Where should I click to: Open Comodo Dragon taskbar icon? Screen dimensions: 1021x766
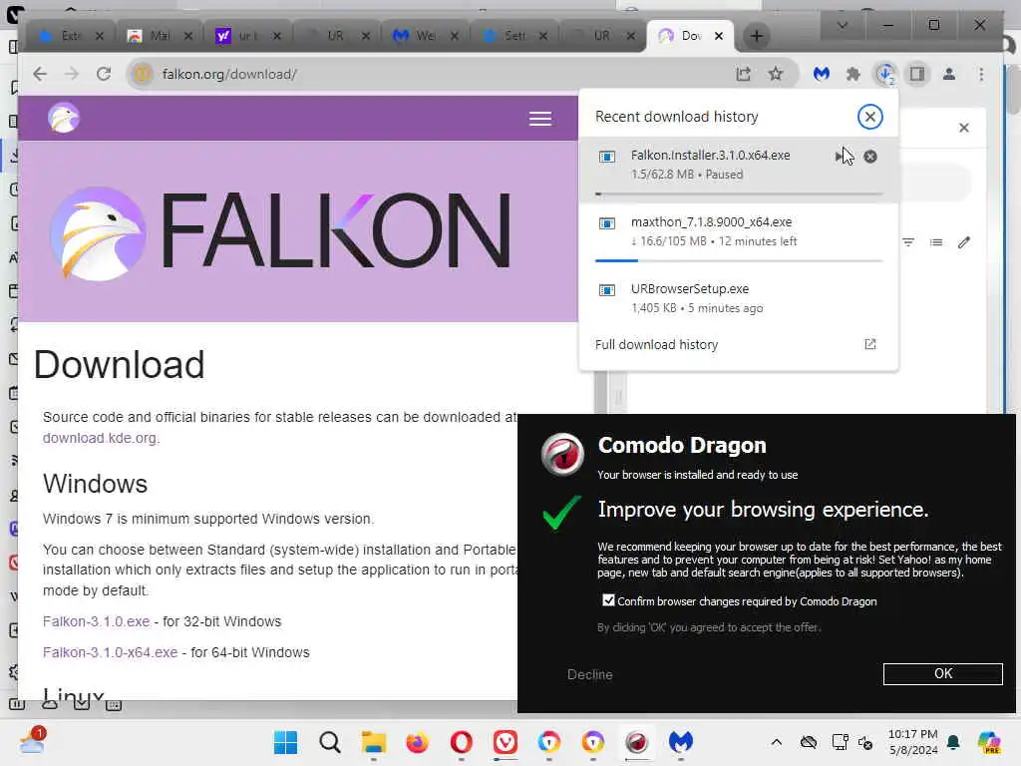click(x=636, y=742)
